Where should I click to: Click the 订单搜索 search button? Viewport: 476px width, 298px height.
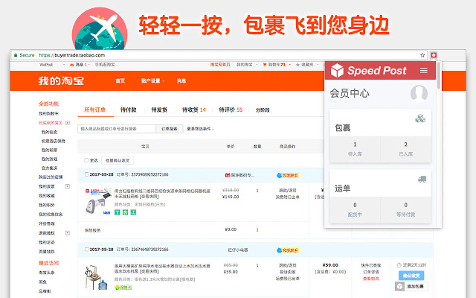(x=170, y=129)
